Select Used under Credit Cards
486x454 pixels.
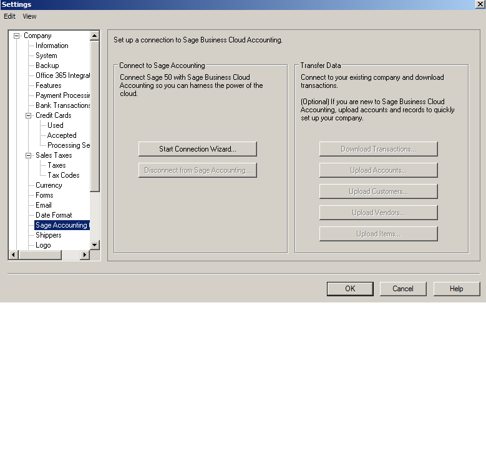point(55,125)
